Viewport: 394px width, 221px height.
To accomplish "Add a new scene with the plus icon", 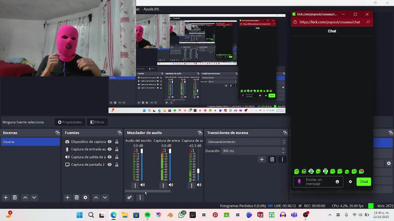I will [x=6, y=198].
